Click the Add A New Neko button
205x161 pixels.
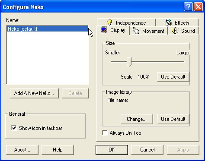[34, 93]
